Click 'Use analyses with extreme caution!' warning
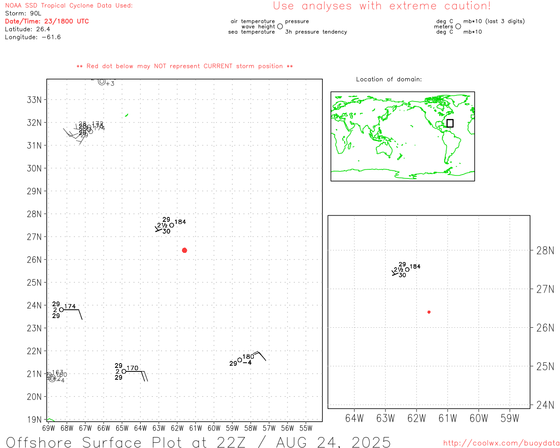 click(382, 6)
